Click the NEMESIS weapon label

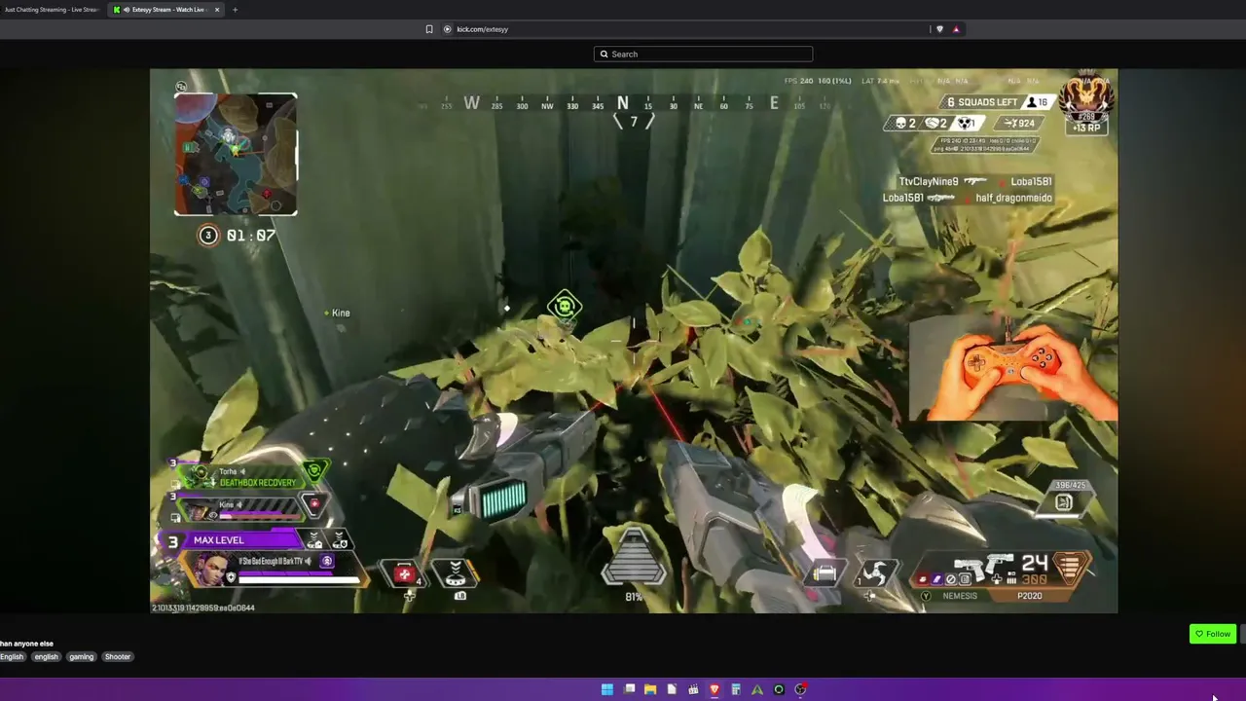click(x=960, y=596)
